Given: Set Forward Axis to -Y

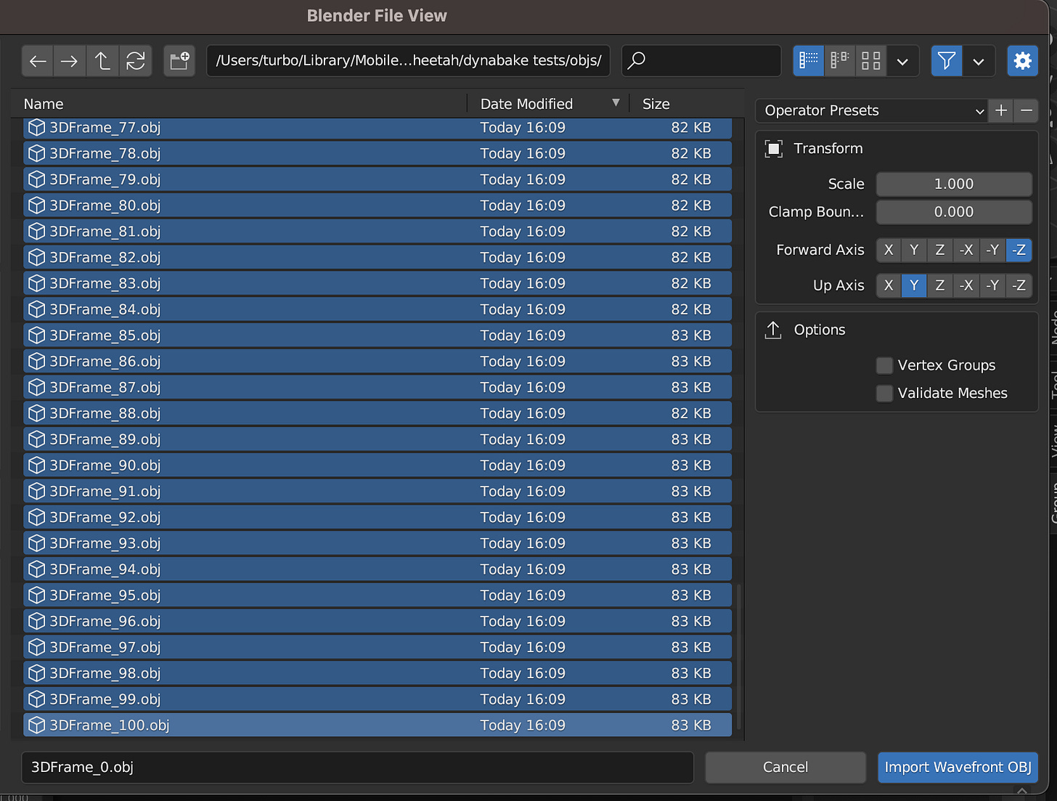Looking at the screenshot, I should click(993, 250).
